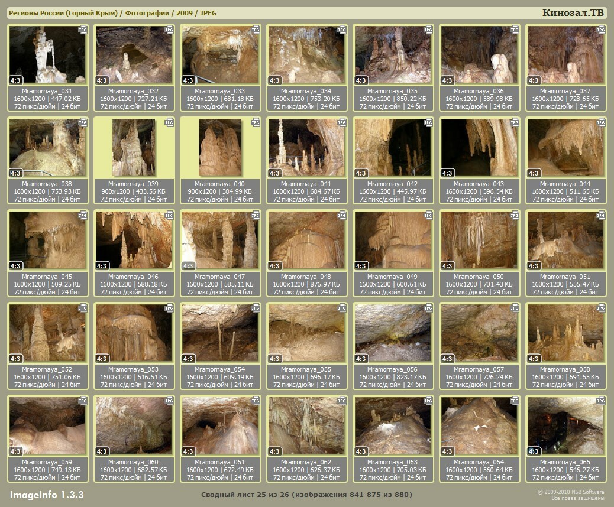Click the JPG icon on Mramornaya_037 tile
Image resolution: width=614 pixels, height=507 pixels.
tap(601, 29)
